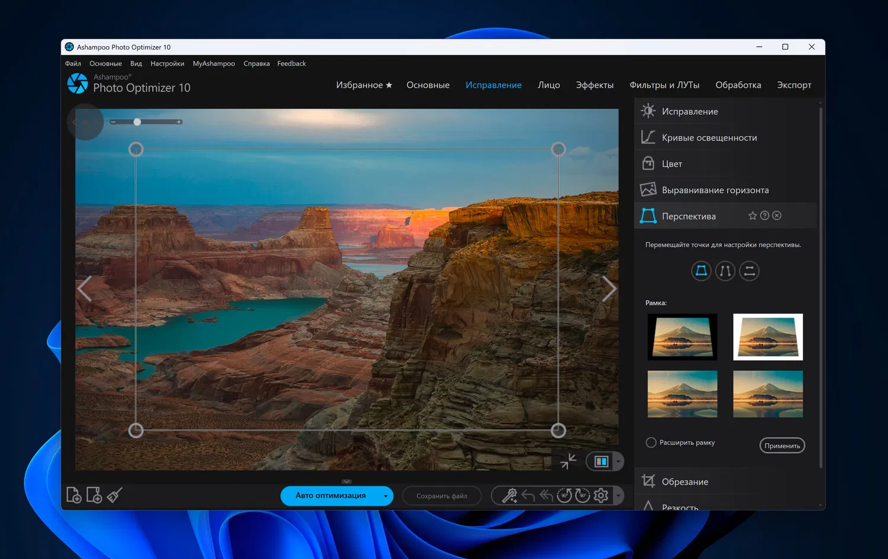Toggle the split before/after view button
This screenshot has width=888, height=559.
(601, 461)
